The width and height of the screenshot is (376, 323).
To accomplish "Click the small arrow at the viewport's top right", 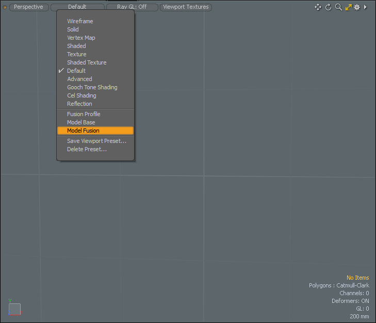I will (365, 7).
